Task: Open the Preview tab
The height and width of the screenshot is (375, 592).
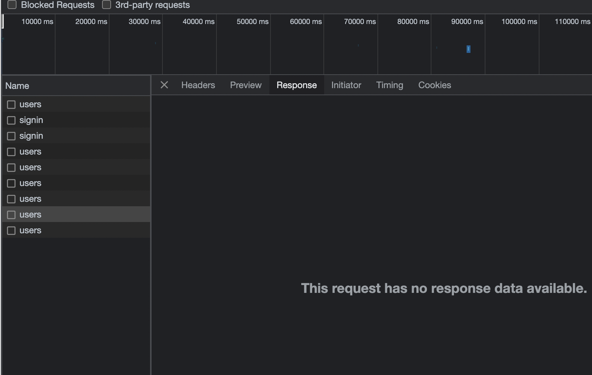Action: (x=246, y=85)
